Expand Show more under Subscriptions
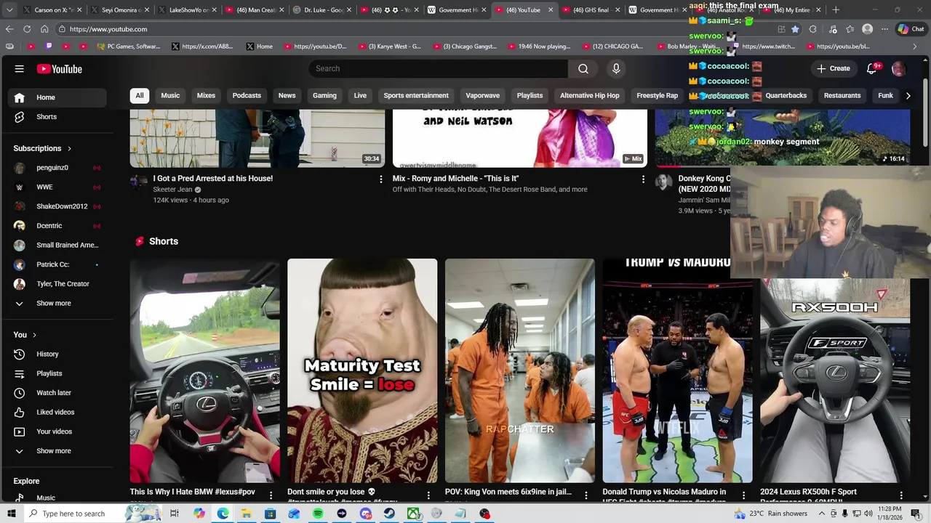The image size is (931, 523). pos(57,304)
